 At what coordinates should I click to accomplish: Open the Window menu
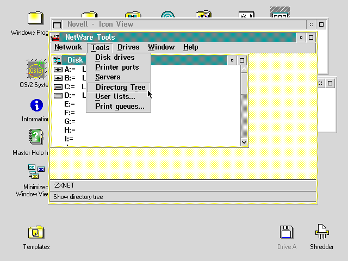161,47
